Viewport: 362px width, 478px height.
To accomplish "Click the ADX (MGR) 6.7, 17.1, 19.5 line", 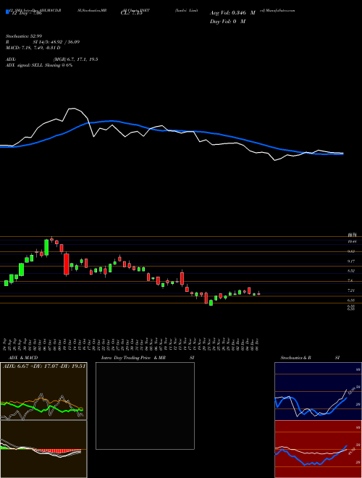I will [52, 59].
